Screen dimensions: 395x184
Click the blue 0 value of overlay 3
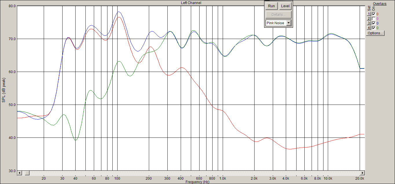click(377, 23)
